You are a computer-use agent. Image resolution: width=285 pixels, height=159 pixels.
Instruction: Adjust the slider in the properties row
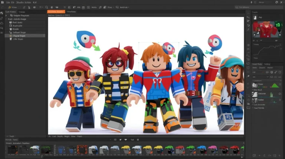[x=259, y=72]
